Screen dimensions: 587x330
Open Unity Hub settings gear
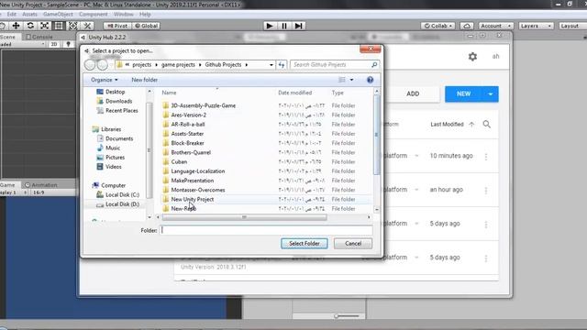473,57
